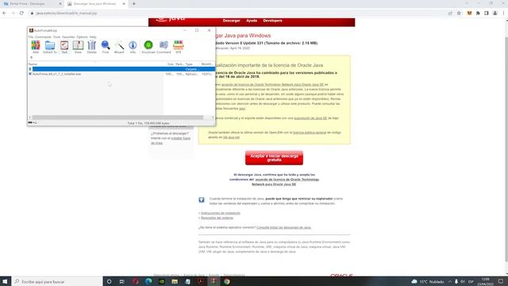This screenshot has width=508, height=286.
Task: Click the share page icon in the address bar
Action: click(450, 13)
